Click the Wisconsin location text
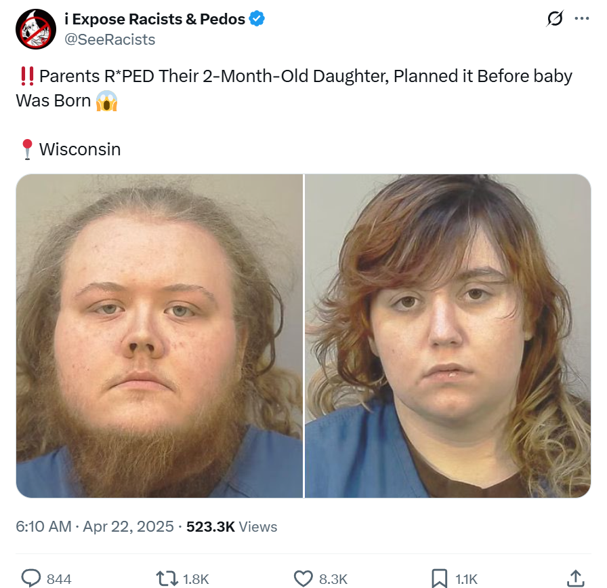607x588 pixels. (80, 149)
